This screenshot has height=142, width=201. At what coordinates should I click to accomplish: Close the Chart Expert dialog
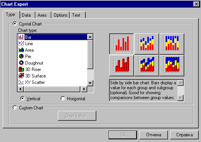196,4
